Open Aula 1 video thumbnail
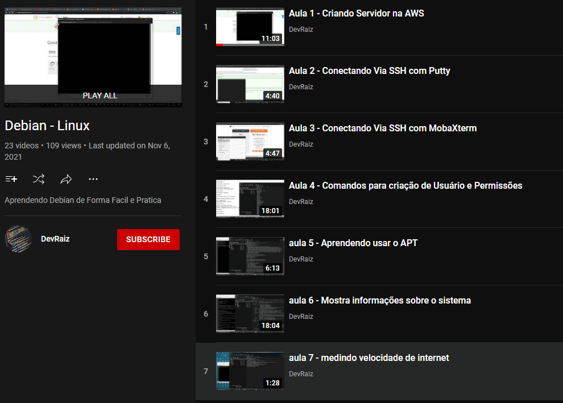 [x=250, y=27]
